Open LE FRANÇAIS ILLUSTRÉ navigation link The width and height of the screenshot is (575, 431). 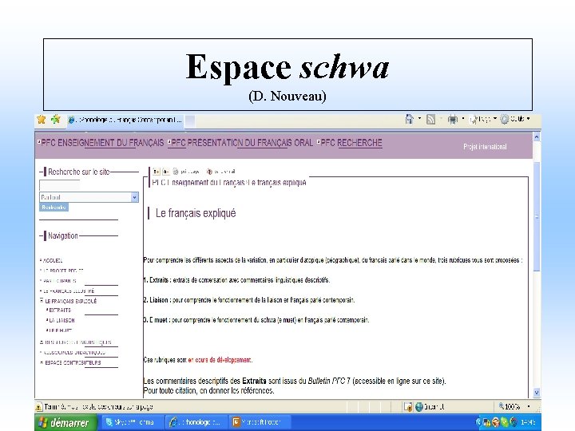[68, 291]
